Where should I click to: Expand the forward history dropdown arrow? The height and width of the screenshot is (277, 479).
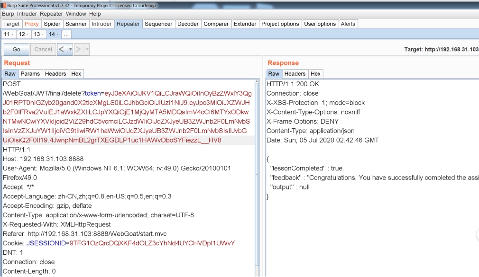pos(87,49)
